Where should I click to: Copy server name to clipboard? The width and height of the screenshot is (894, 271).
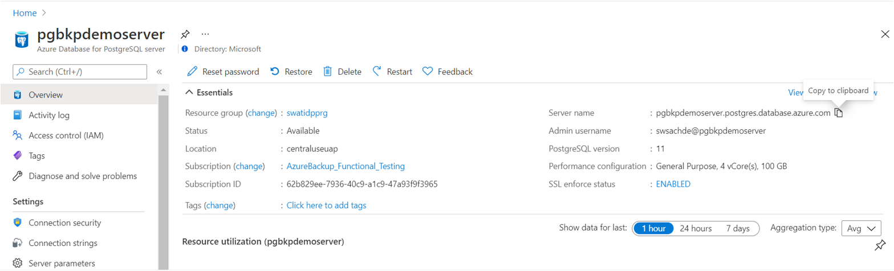coord(838,113)
